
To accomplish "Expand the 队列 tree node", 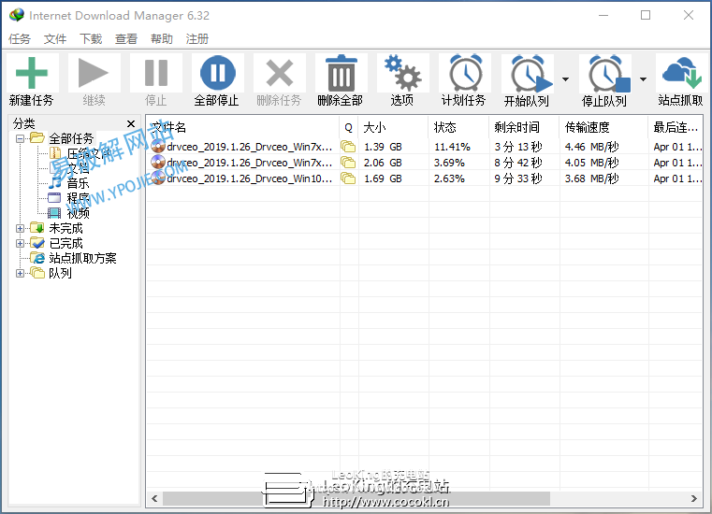I will pos(20,273).
